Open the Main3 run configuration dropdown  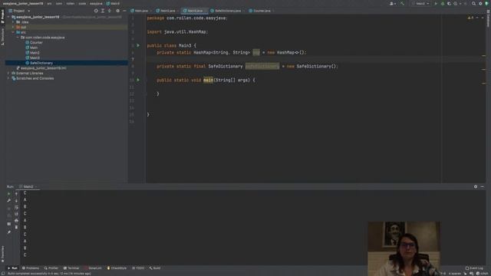coord(421,3)
